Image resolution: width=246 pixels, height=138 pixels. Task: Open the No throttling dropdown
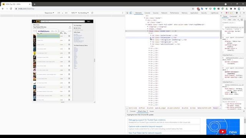coord(83,13)
